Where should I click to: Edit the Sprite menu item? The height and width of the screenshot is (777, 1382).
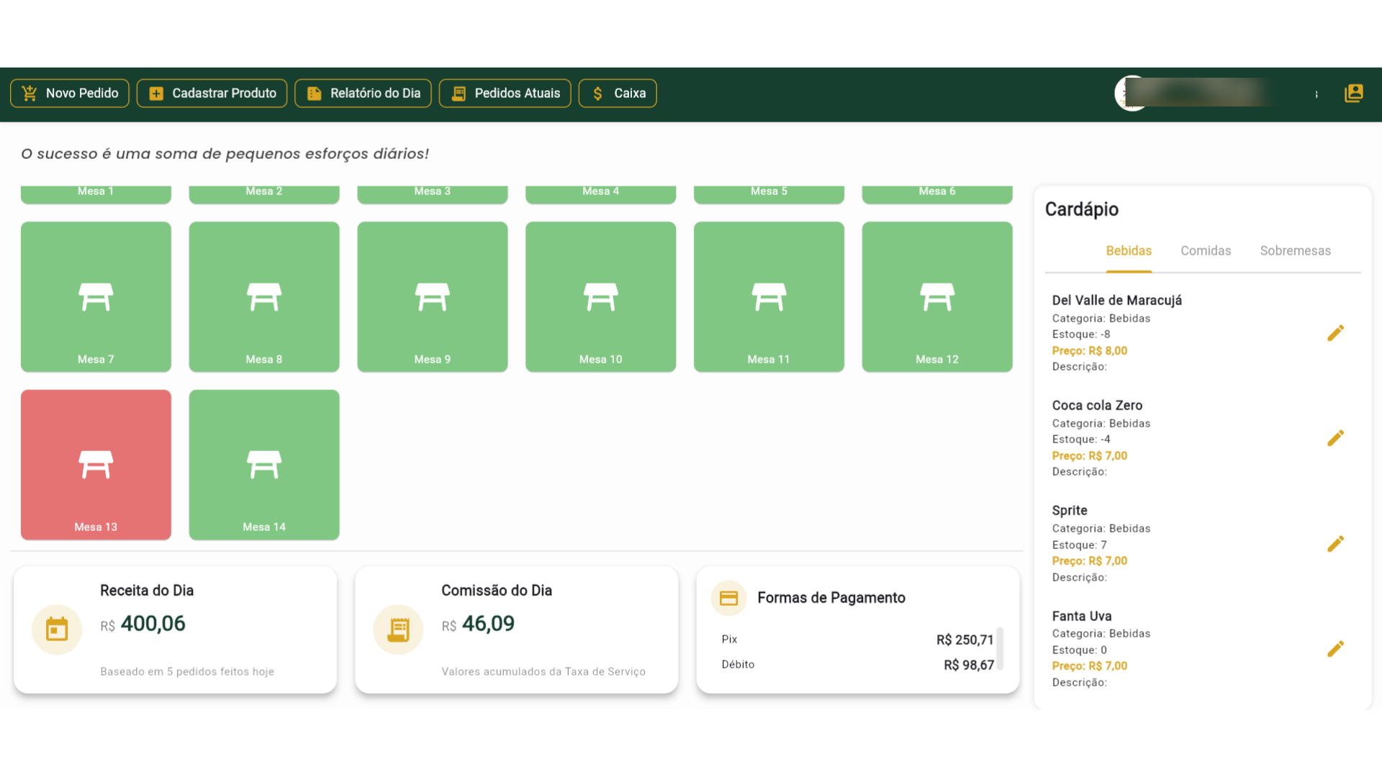point(1335,544)
